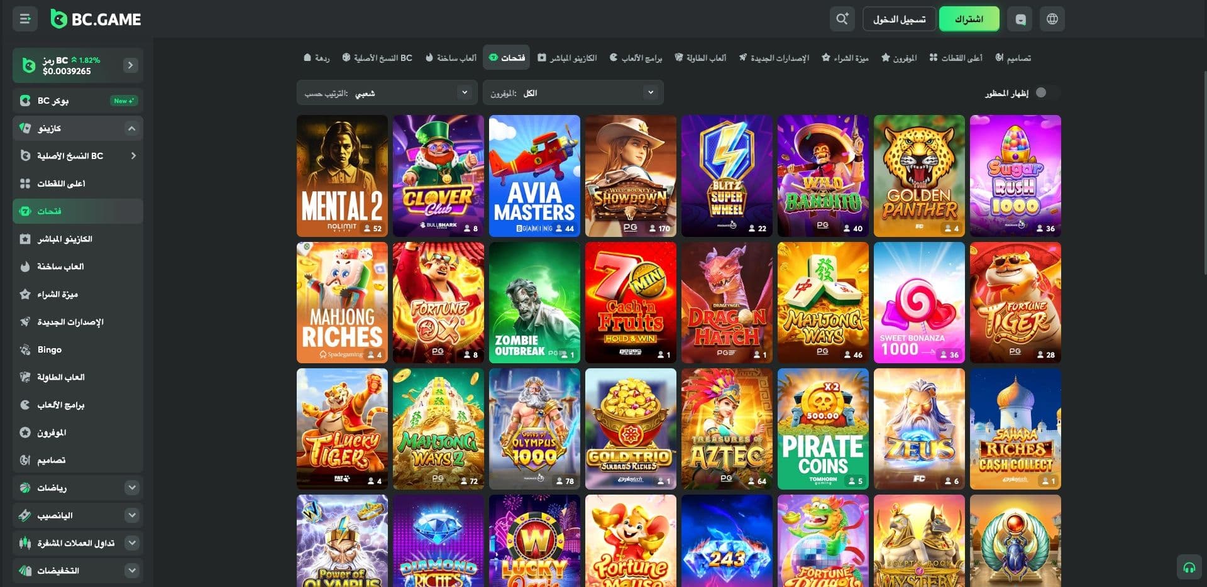
Task: Switch to the Table Games tab
Action: pos(700,58)
